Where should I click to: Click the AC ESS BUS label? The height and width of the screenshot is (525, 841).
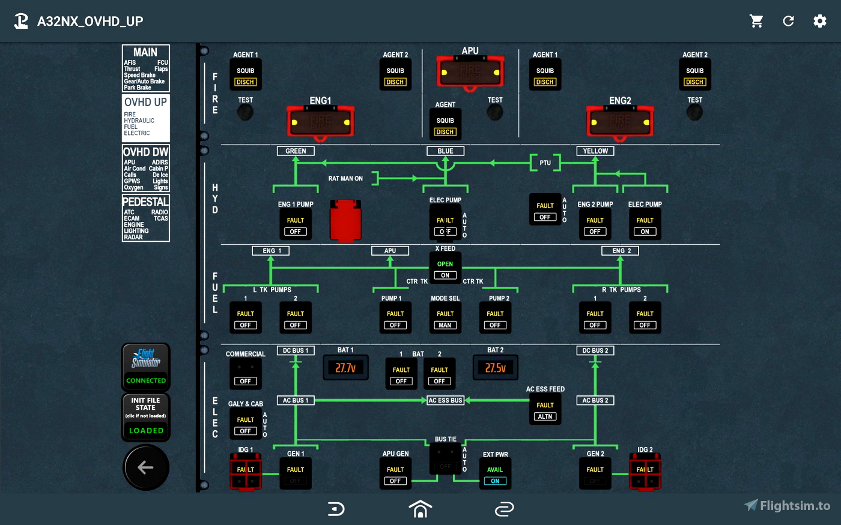tap(445, 400)
